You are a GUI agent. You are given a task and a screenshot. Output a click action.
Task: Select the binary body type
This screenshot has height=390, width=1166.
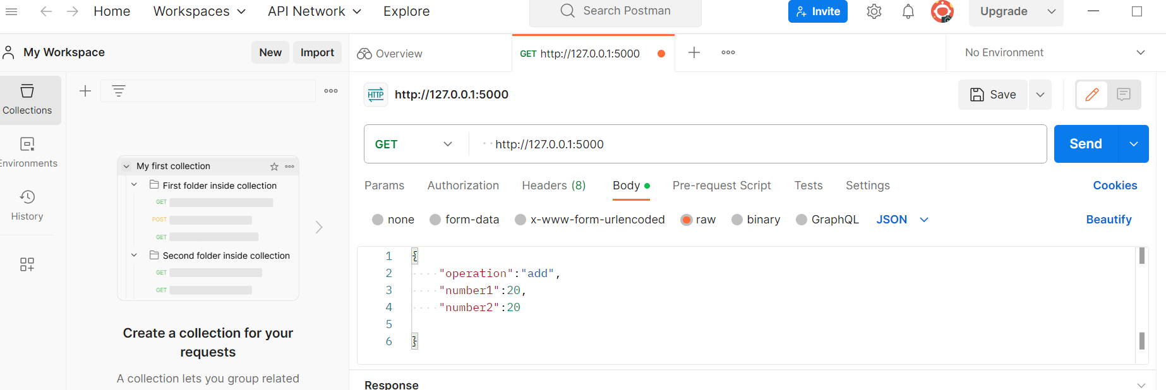click(755, 220)
